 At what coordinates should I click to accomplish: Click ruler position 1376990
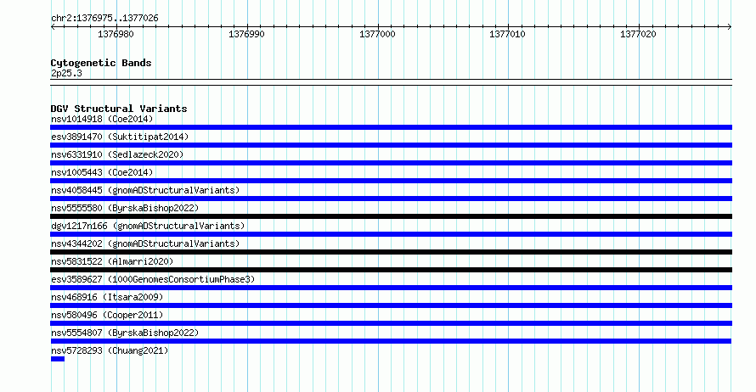[246, 34]
